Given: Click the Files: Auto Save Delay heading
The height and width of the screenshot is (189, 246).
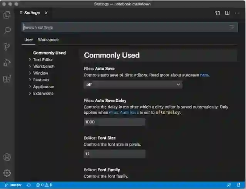Looking at the screenshot, I should pyautogui.click(x=105, y=100).
